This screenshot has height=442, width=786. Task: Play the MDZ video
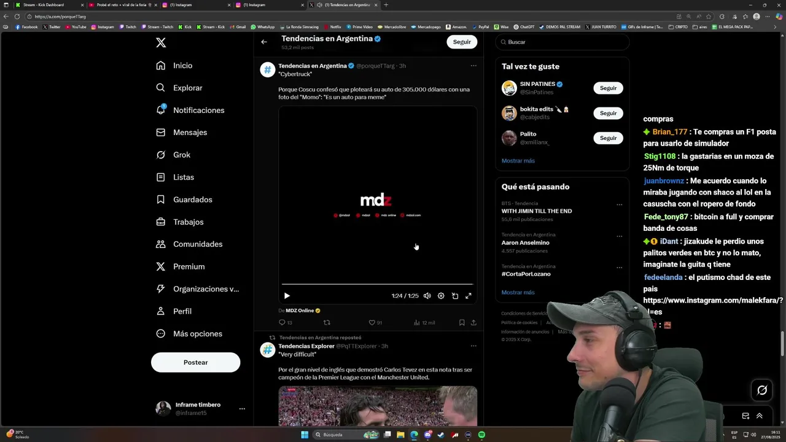[287, 296]
